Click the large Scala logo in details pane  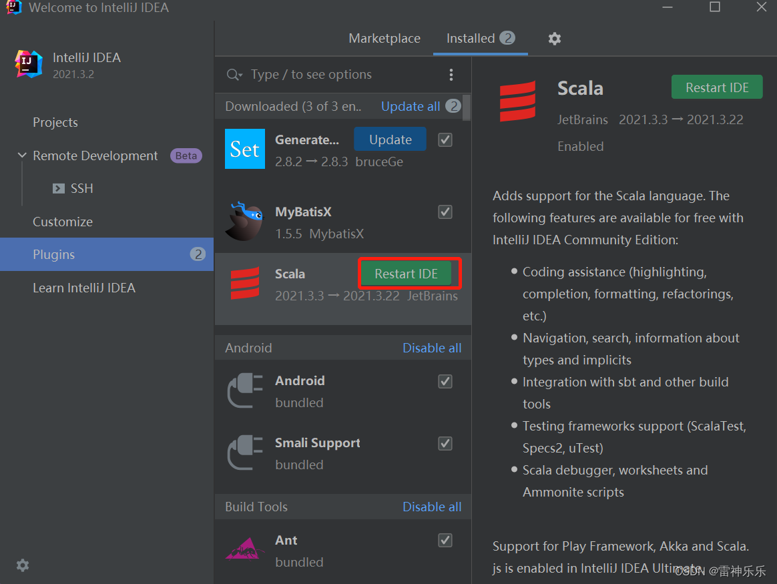click(x=517, y=101)
